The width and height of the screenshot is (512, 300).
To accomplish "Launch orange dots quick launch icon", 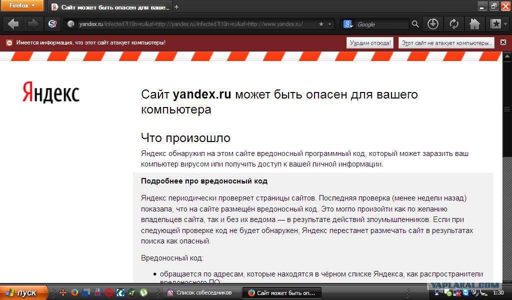I will tap(63, 292).
